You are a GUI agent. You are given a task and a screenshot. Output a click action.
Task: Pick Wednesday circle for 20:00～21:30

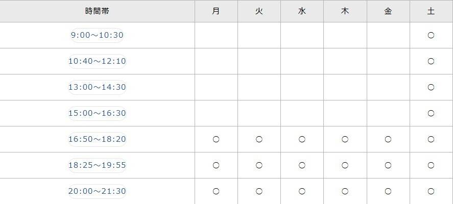tap(302, 191)
